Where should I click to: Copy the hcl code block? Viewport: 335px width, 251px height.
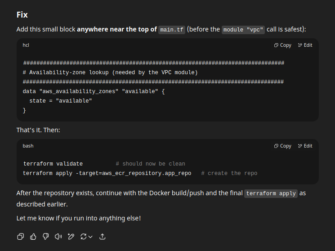point(283,45)
